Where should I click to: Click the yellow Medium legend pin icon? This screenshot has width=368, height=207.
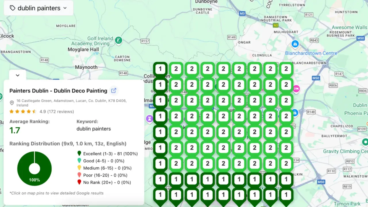tap(79, 168)
